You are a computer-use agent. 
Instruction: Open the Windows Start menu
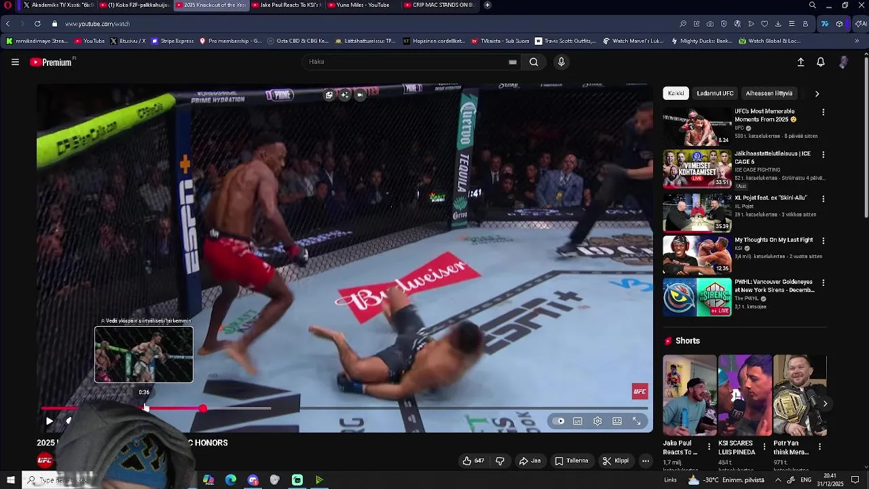click(10, 480)
